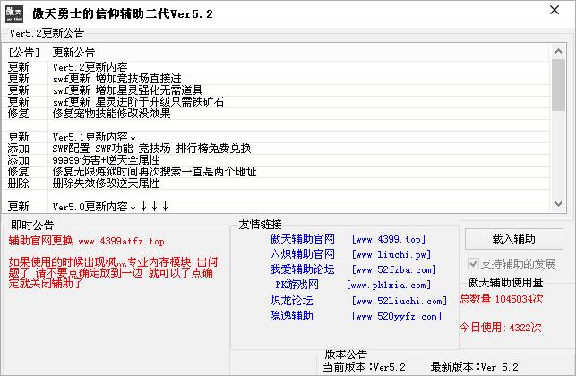Open the 傲天辅助官网 link
This screenshot has height=376, width=576.
(x=302, y=239)
